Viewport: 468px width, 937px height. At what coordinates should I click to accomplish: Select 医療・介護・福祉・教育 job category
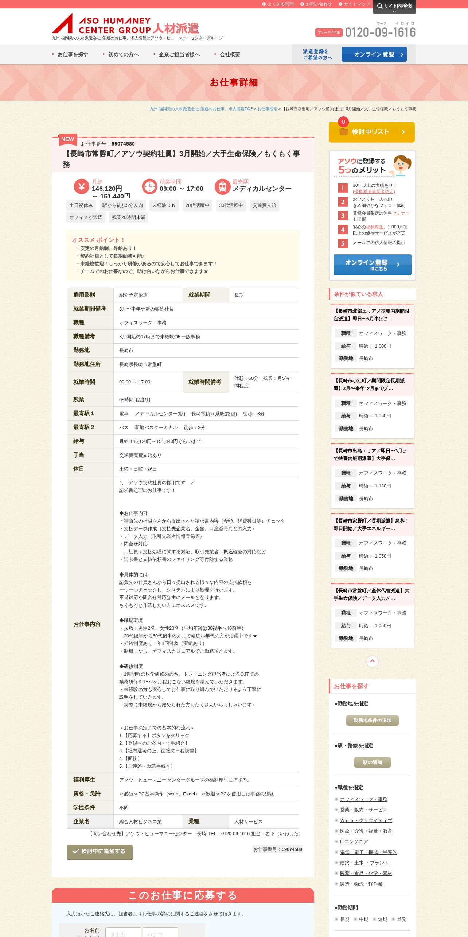tap(366, 831)
